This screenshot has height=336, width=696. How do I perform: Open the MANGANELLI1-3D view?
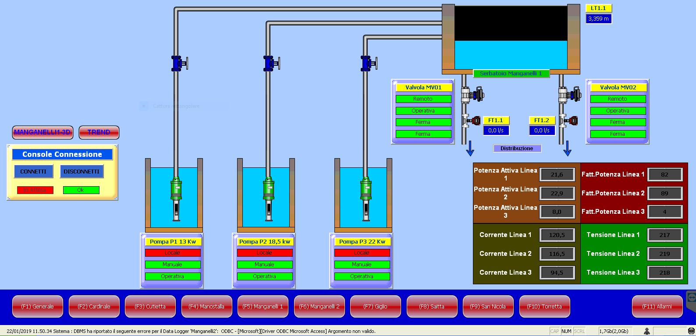pos(43,132)
